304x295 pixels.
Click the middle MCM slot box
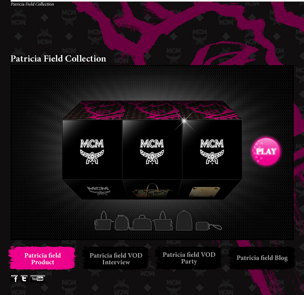click(x=152, y=150)
